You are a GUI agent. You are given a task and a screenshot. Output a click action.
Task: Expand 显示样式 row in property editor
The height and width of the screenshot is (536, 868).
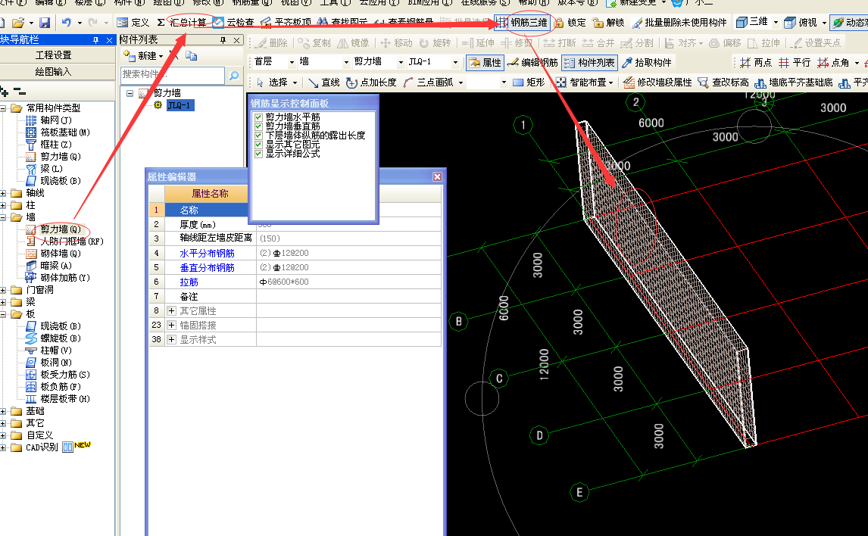172,340
